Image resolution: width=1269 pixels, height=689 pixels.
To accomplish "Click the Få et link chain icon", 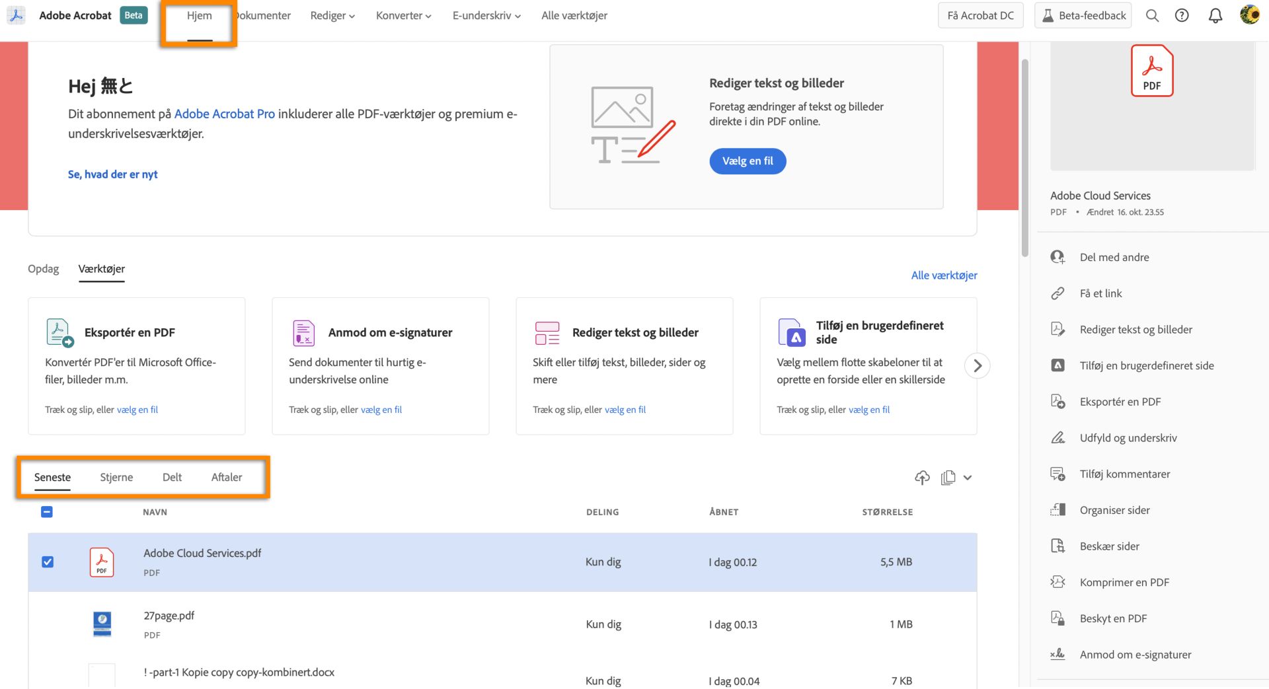I will pyautogui.click(x=1057, y=293).
